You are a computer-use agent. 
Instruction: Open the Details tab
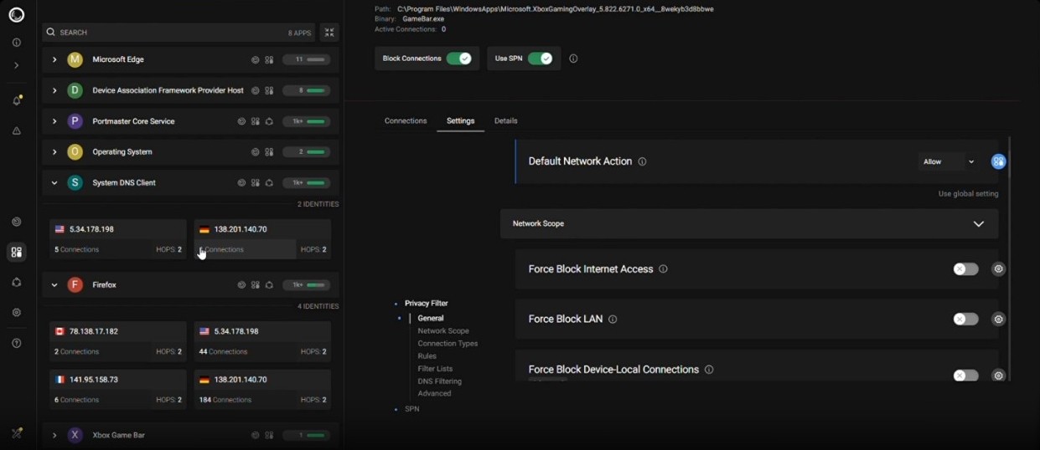505,121
